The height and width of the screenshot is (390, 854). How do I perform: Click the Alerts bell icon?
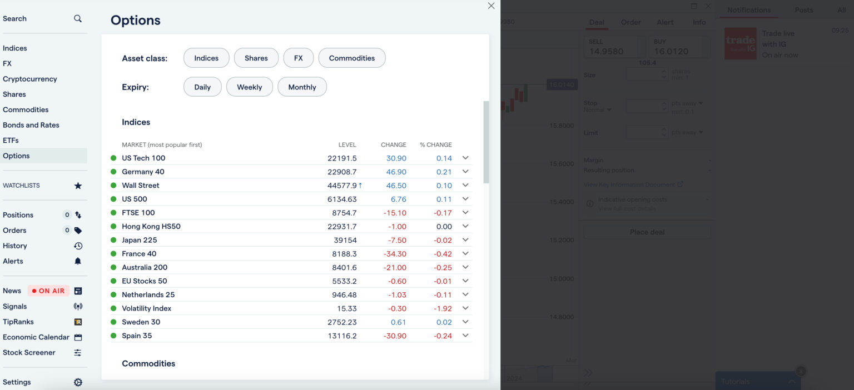[x=78, y=261]
